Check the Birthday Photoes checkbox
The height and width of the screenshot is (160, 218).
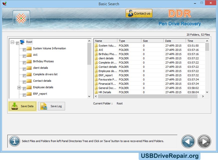pos(24,63)
